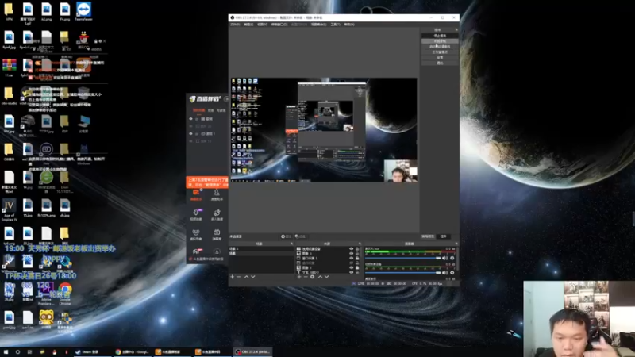Pop out the scenes dock panel
635x357 pixels.
(x=291, y=244)
